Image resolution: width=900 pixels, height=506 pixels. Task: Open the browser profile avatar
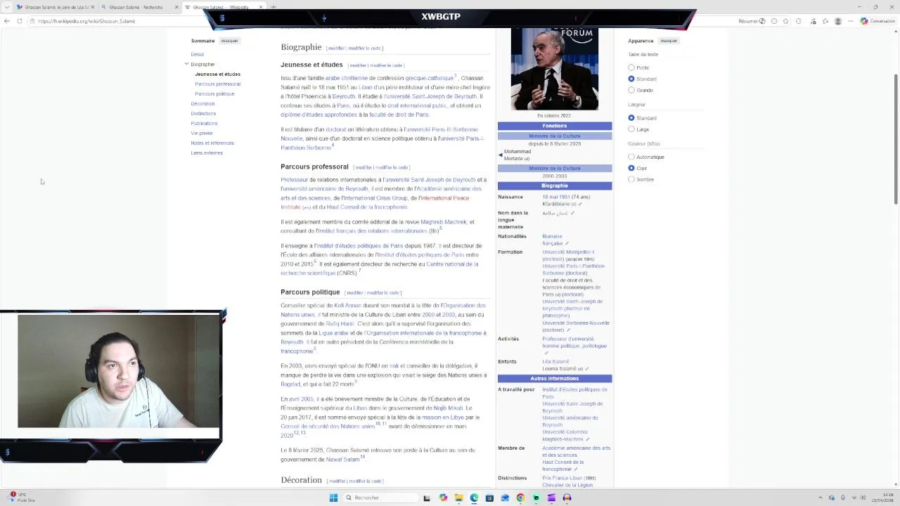point(837,21)
